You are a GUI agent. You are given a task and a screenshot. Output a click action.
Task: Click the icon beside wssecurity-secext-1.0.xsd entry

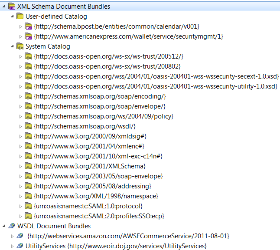[x=28, y=76]
